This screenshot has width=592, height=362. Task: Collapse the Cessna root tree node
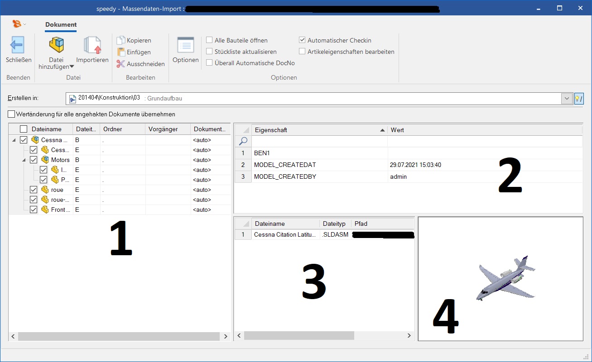pos(14,140)
